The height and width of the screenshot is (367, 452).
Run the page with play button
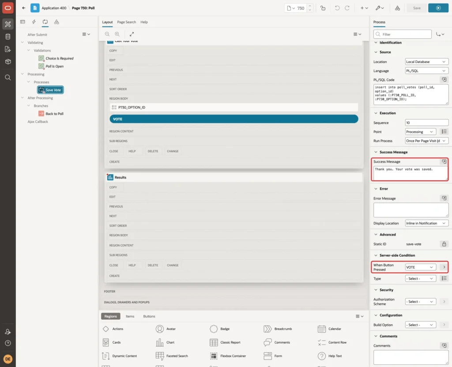438,8
